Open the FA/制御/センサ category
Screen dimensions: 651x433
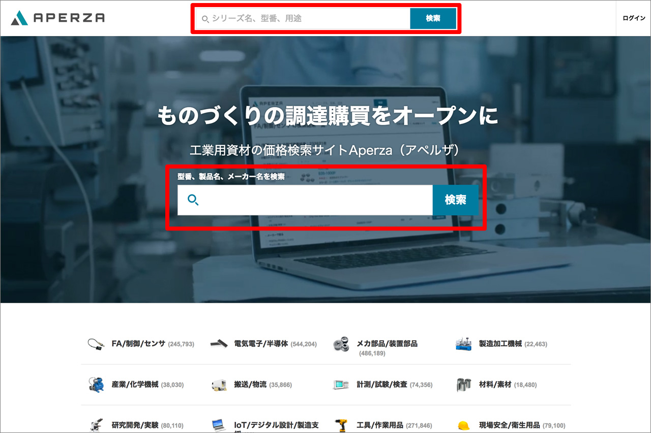click(138, 344)
